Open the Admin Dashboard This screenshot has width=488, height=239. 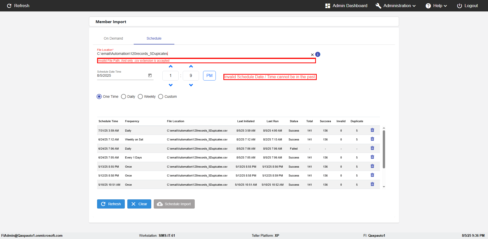(x=346, y=6)
